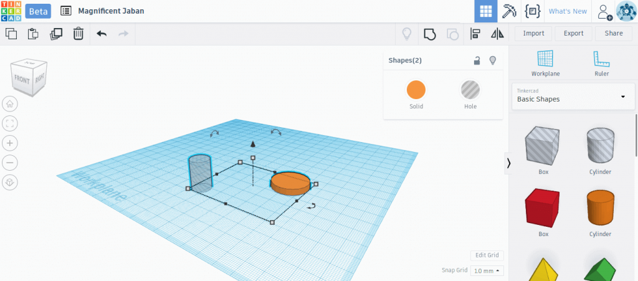Show all hidden shapes with lightbulb icon
The width and height of the screenshot is (638, 281).
pyautogui.click(x=406, y=34)
